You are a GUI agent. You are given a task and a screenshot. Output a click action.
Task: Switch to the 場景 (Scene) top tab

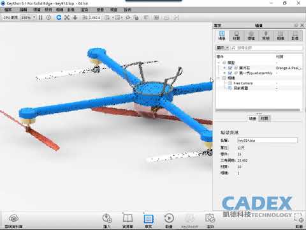click(x=222, y=35)
